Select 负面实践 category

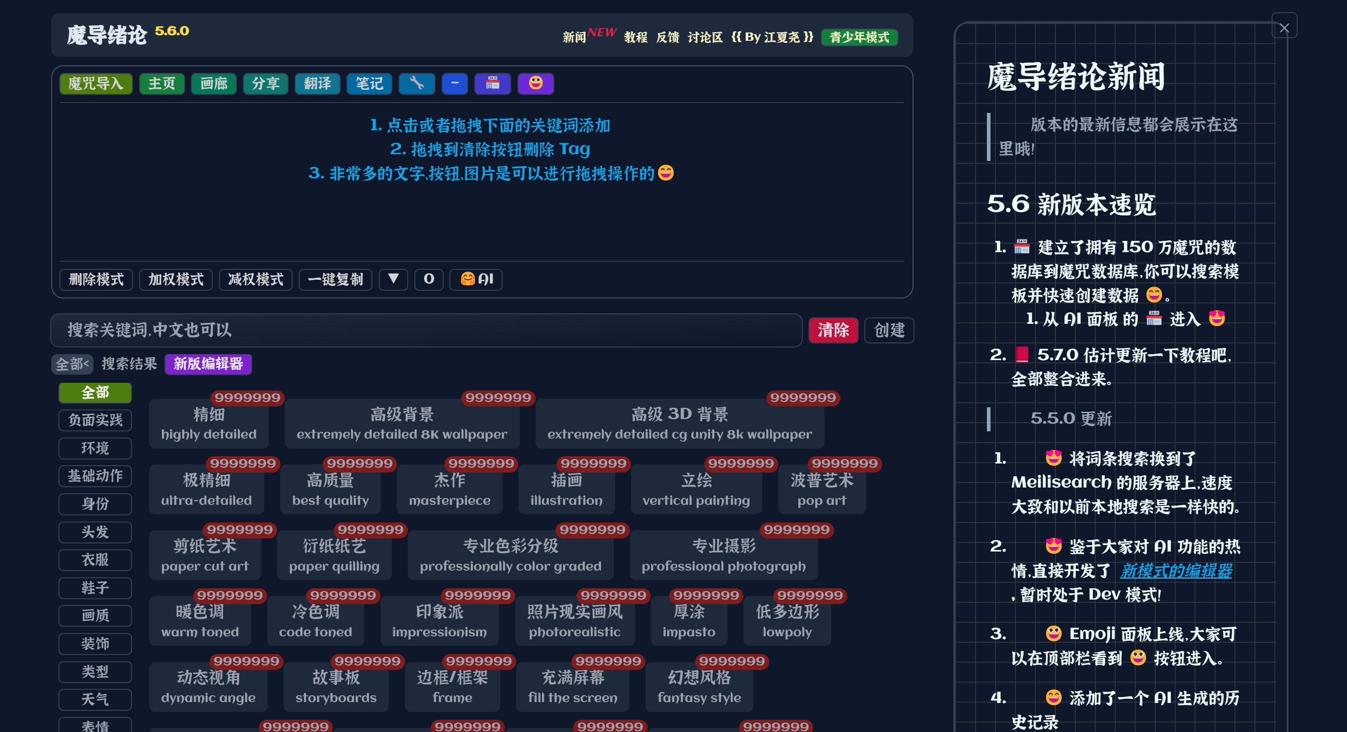click(x=95, y=421)
